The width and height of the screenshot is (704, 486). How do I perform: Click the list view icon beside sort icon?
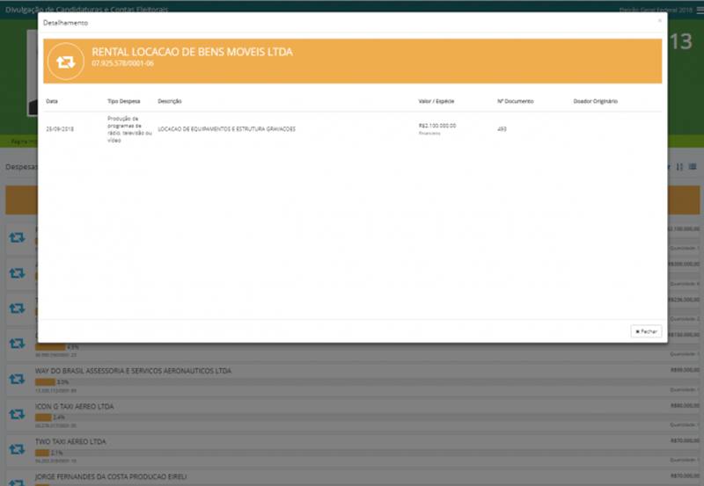click(x=693, y=167)
